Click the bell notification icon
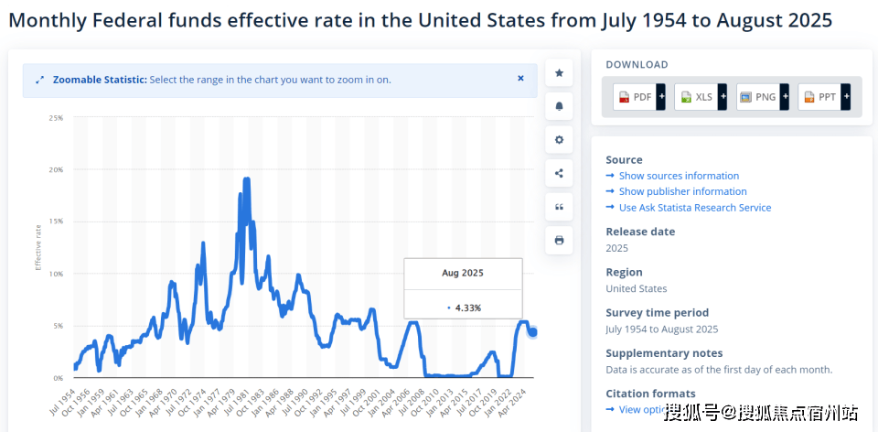The width and height of the screenshot is (878, 432). tap(559, 106)
